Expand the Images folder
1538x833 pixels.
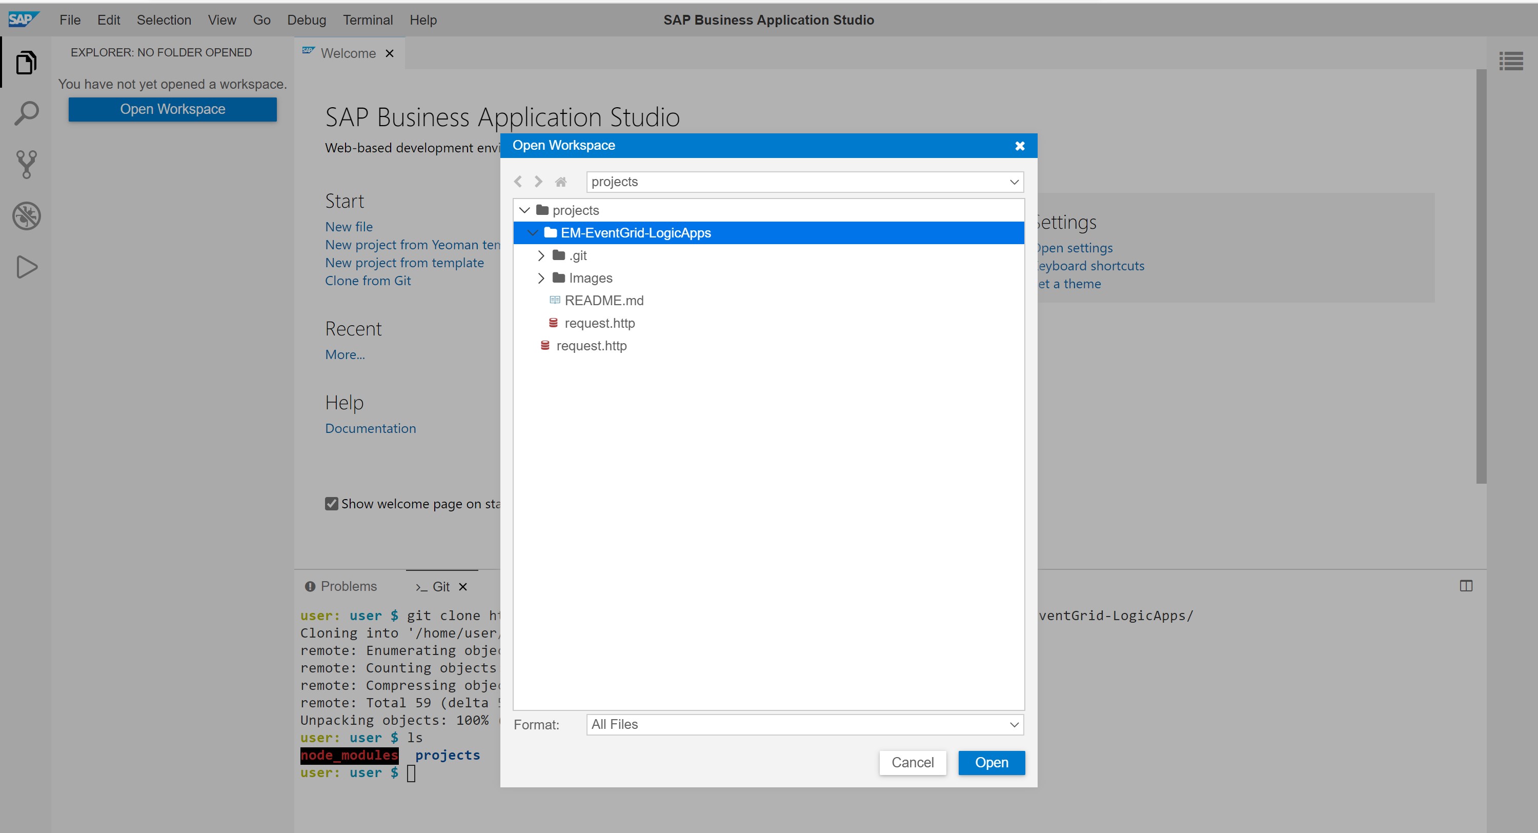click(x=541, y=279)
